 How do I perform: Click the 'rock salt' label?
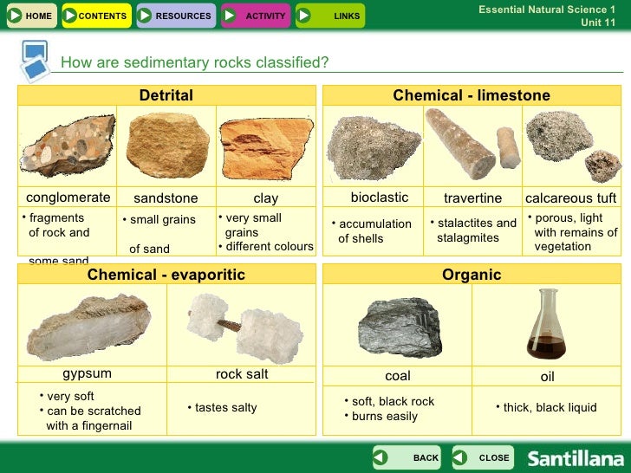click(x=242, y=374)
